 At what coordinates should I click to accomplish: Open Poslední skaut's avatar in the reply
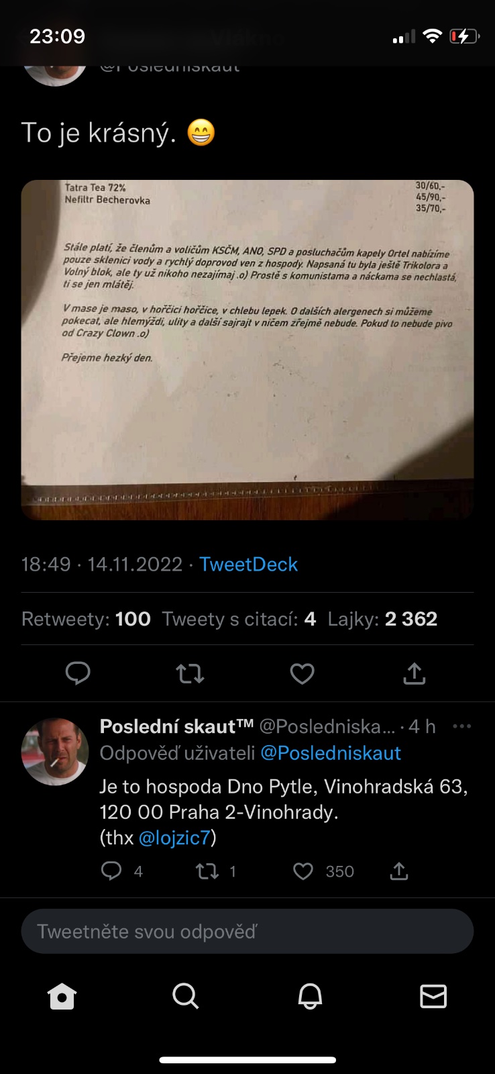tap(55, 752)
